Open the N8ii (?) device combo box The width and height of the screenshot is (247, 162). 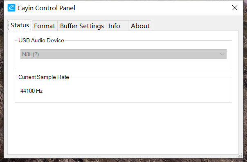[123, 54]
